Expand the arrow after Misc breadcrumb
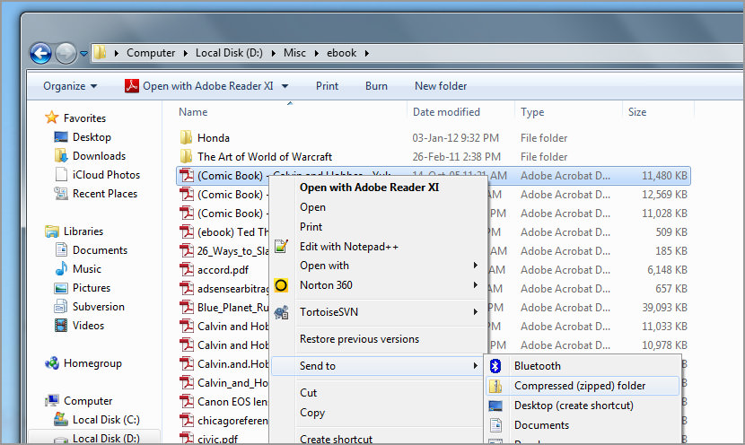 point(317,53)
